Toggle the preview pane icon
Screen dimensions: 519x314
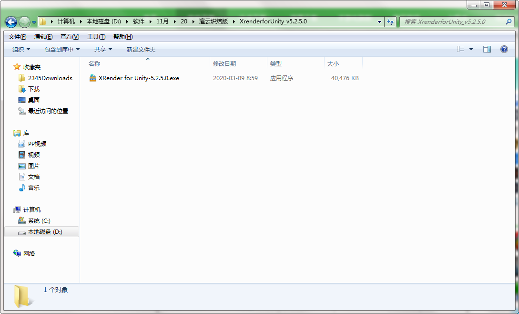[x=487, y=49]
